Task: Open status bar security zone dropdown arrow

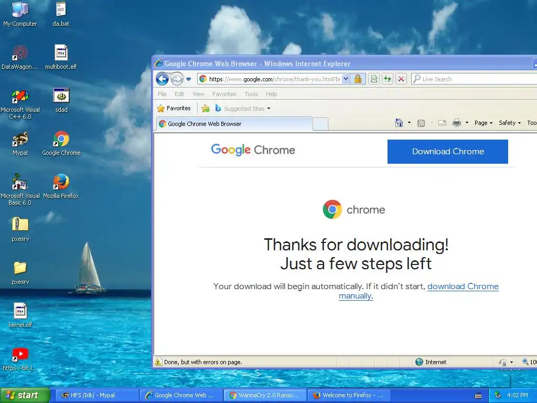Action: (x=511, y=362)
